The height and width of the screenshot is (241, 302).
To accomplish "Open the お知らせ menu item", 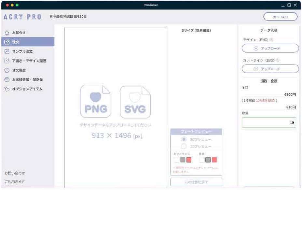I will click(x=19, y=33).
